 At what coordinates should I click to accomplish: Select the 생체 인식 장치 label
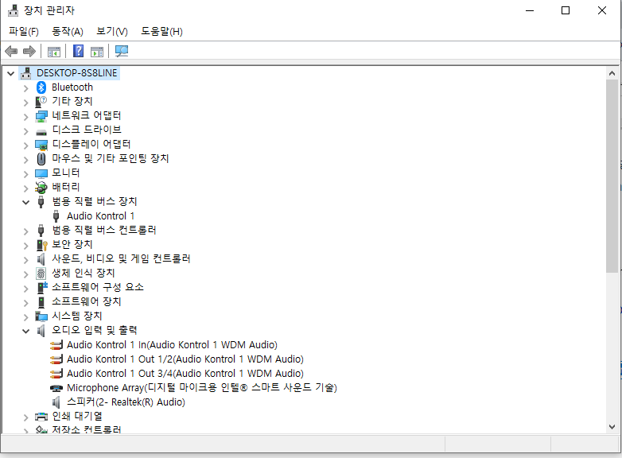[84, 274]
